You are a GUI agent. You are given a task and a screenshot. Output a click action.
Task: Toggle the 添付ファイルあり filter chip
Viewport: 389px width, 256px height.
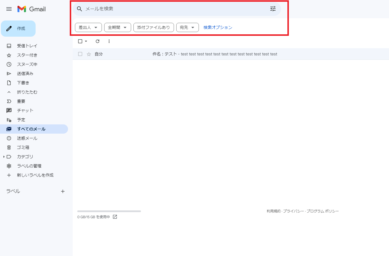(153, 27)
